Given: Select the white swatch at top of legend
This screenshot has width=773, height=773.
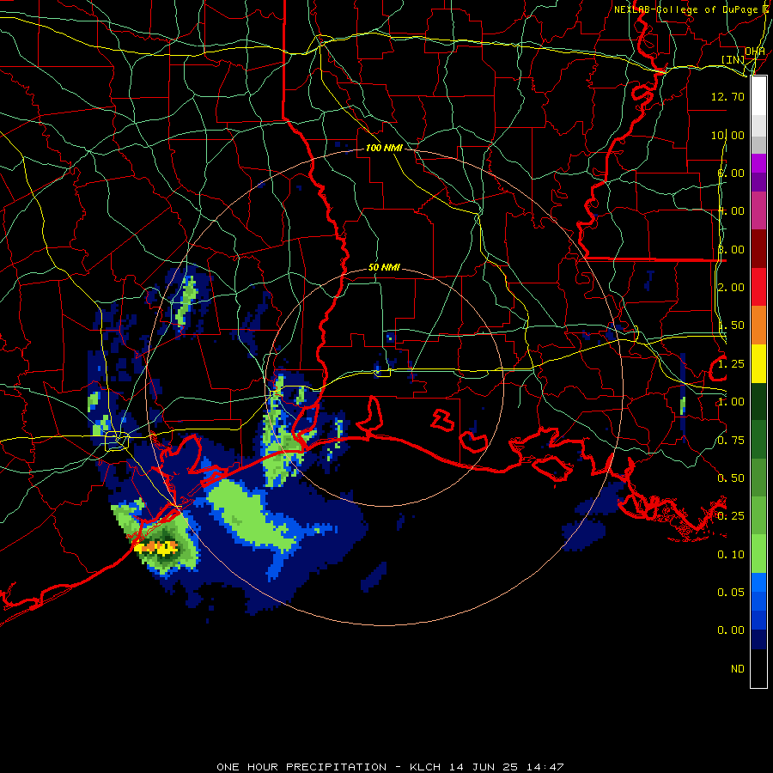Looking at the screenshot, I should [x=758, y=95].
